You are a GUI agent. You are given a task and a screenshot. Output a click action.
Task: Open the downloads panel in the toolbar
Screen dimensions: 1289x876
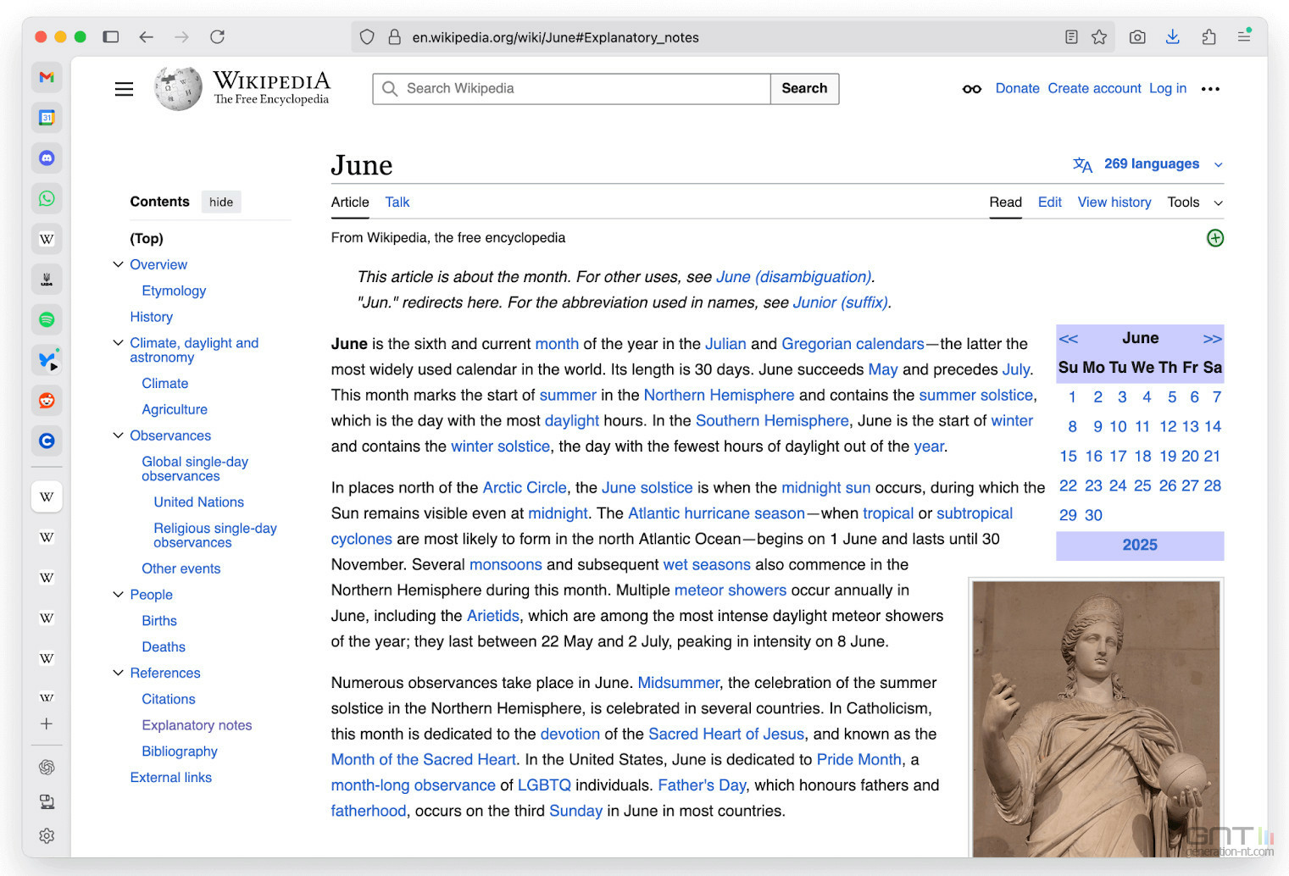pos(1173,37)
